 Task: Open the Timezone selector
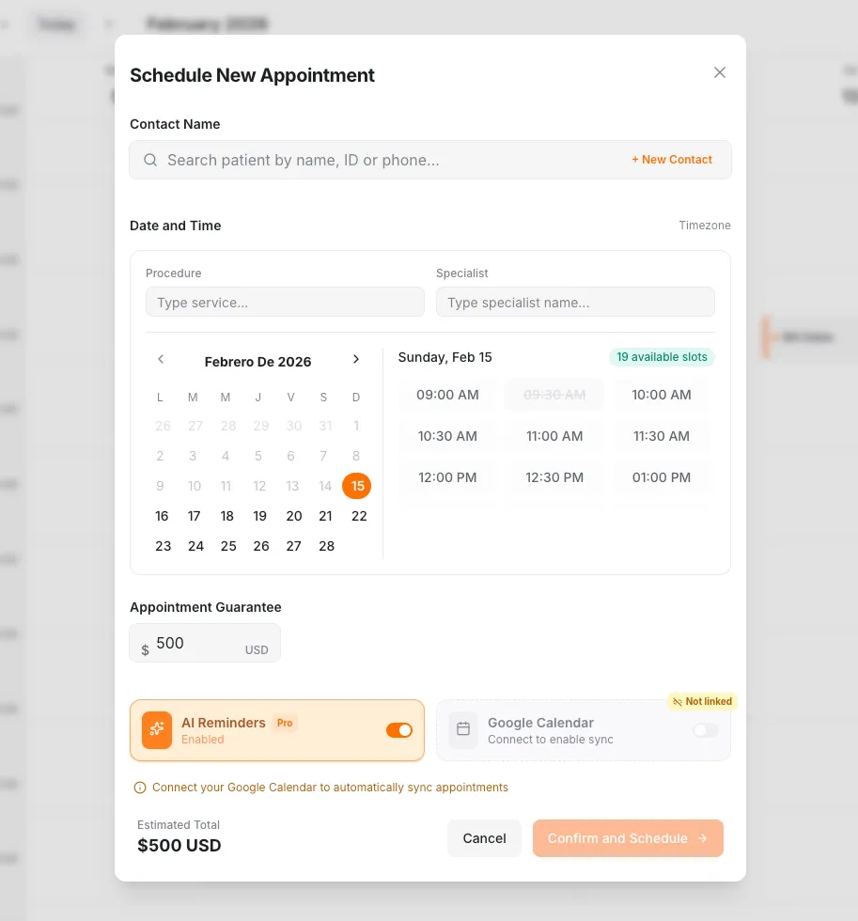coord(705,226)
